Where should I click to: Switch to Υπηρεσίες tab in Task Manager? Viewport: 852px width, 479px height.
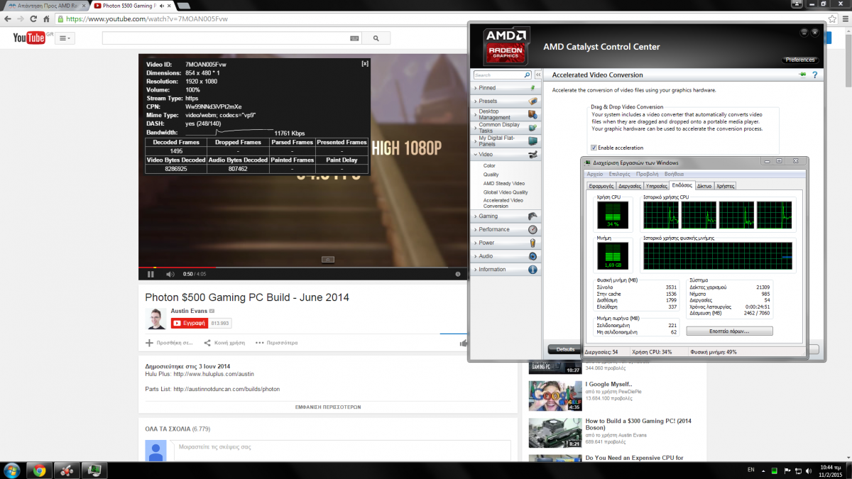click(x=657, y=185)
